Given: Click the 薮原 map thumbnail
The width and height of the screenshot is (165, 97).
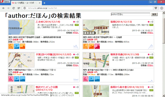Looking at the screenshot, I should pyautogui.click(x=96, y=91).
